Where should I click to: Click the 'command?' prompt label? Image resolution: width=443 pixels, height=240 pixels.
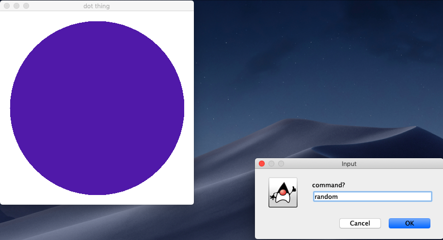coord(328,185)
